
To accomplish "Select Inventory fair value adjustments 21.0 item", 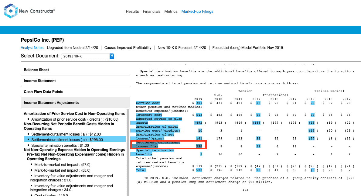I will pos(71,178).
